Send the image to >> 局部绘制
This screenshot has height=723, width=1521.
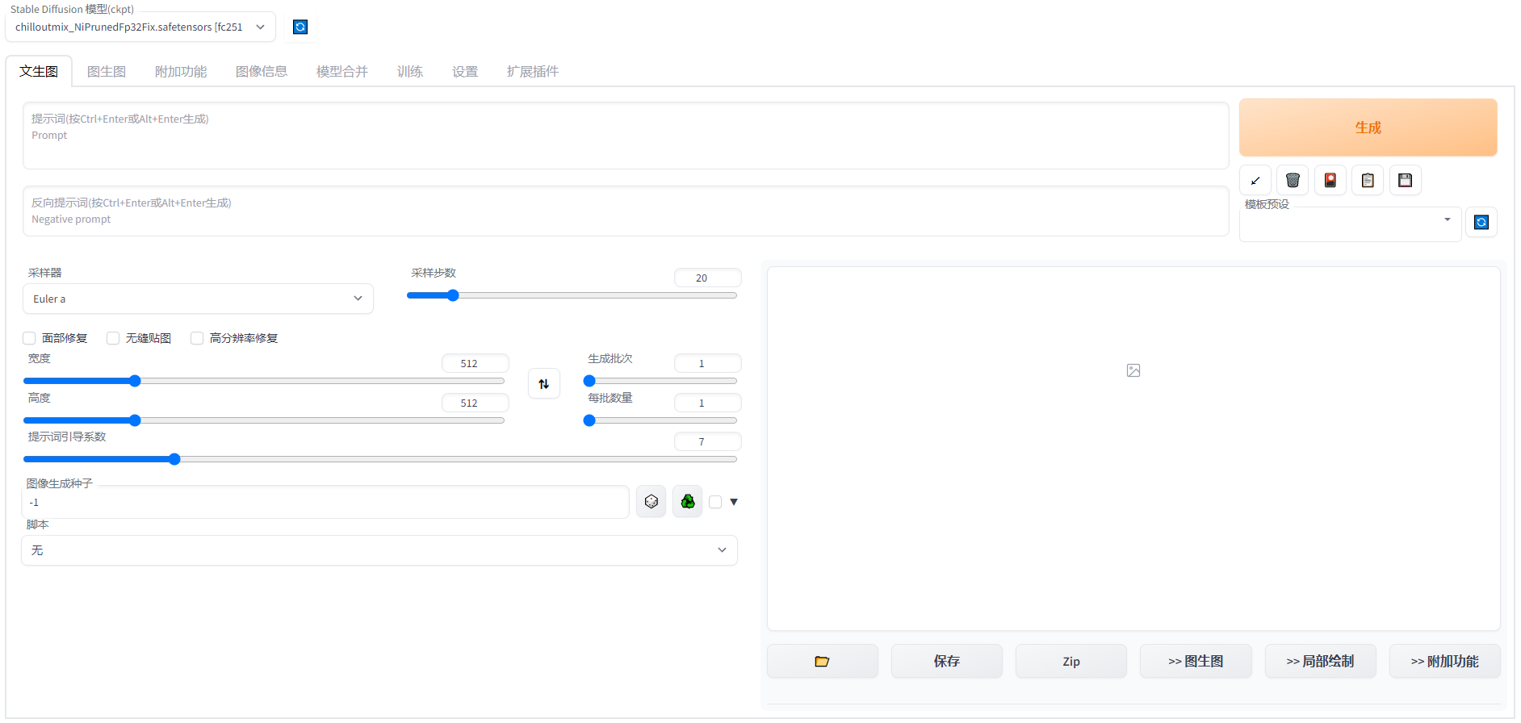click(1321, 662)
